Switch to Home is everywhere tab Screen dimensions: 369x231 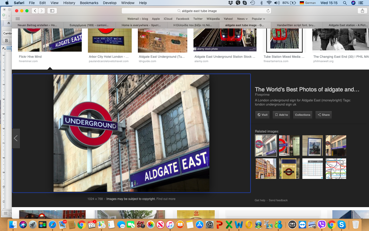(141, 25)
